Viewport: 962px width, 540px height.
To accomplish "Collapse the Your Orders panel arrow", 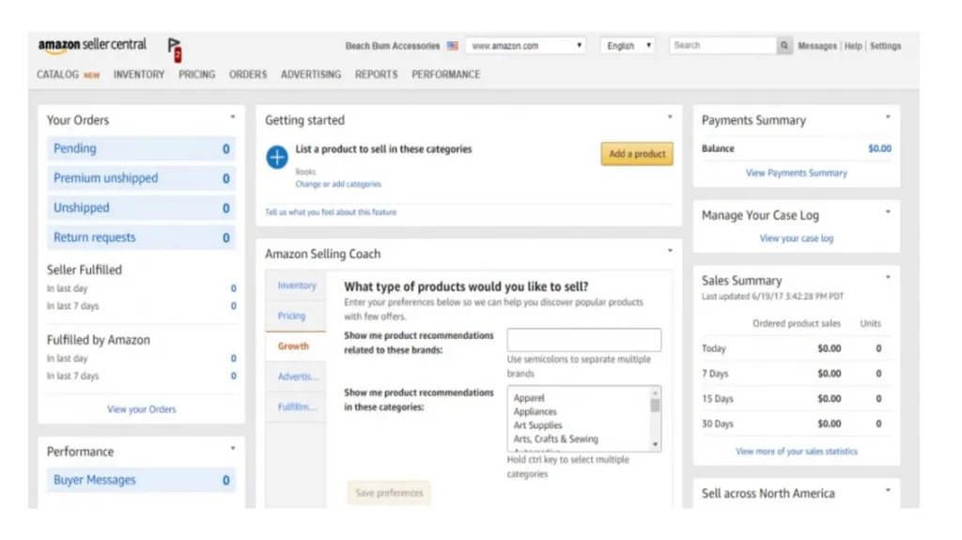I will 233,116.
